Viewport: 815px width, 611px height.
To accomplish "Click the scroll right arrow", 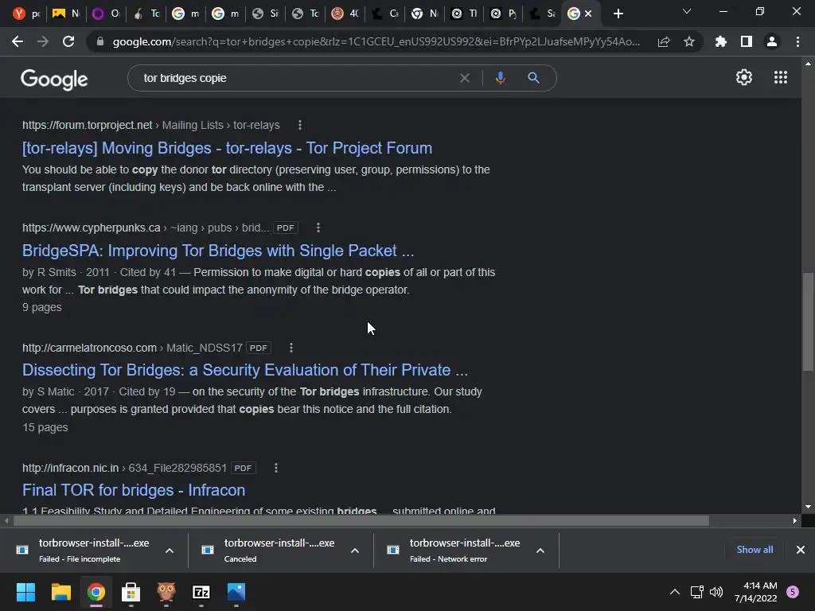I will 795,520.
